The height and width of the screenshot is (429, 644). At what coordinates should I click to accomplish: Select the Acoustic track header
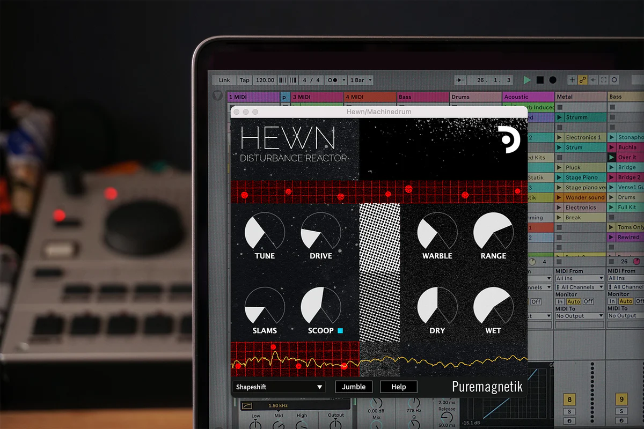tap(528, 97)
